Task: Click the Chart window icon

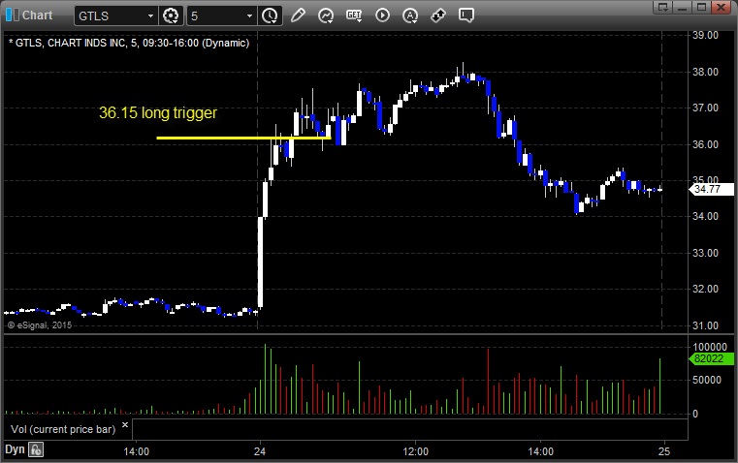Action: point(13,15)
